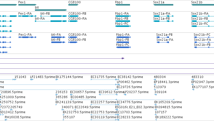Image resolution: width=214 pixels, height=121 pixels.
Task: Click EST label 107157
Action: pos(161,112)
